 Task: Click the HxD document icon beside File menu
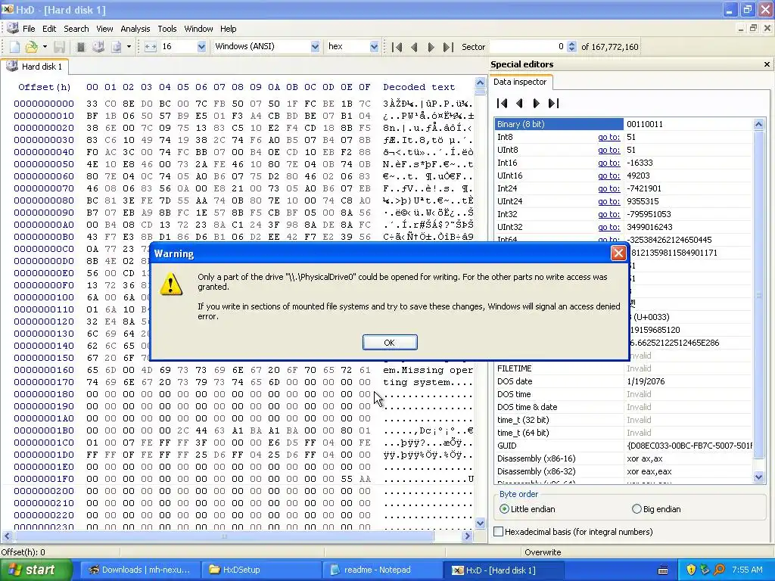(12, 28)
